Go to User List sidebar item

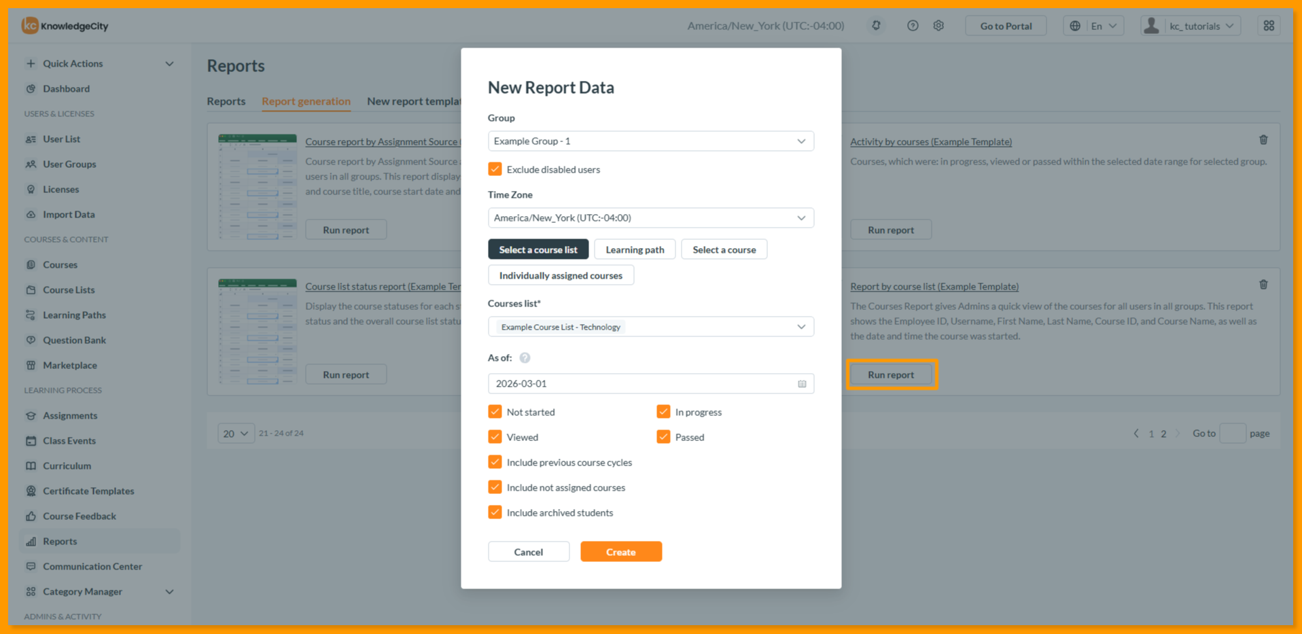click(61, 139)
